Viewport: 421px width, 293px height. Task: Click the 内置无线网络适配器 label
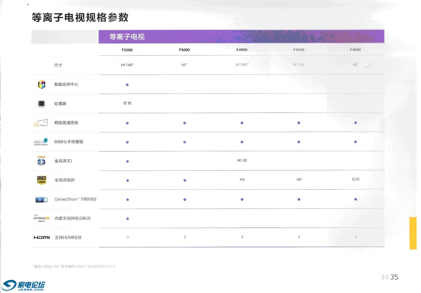pyautogui.click(x=72, y=218)
